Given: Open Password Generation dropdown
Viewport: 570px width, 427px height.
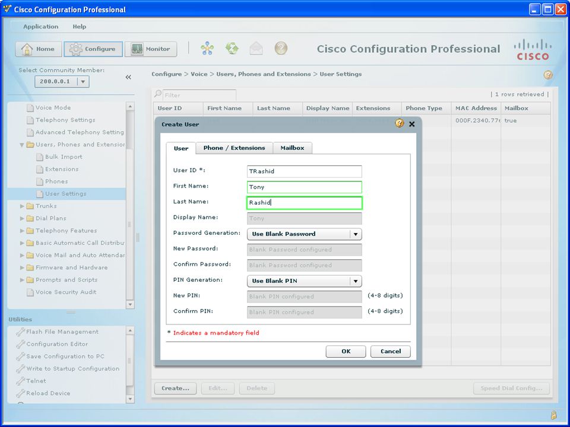Looking at the screenshot, I should click(x=304, y=234).
